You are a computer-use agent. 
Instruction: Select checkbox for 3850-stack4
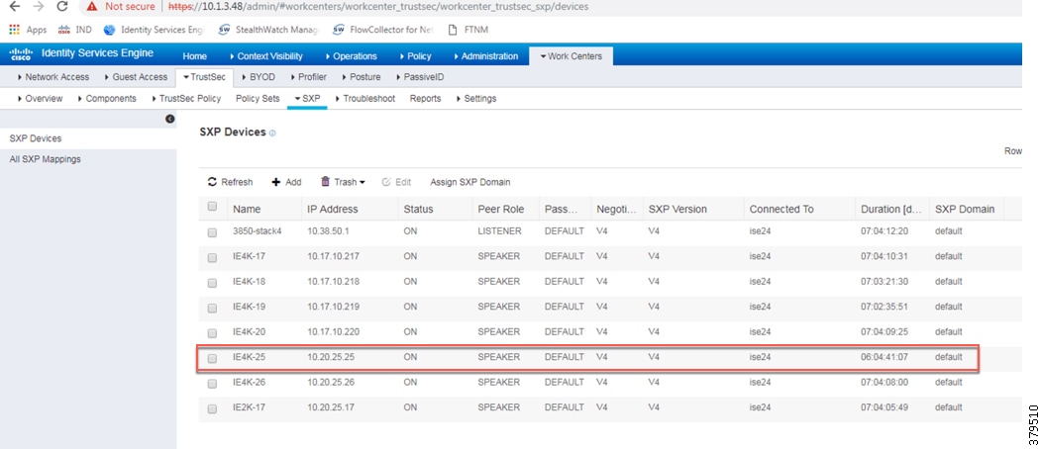[x=212, y=233]
